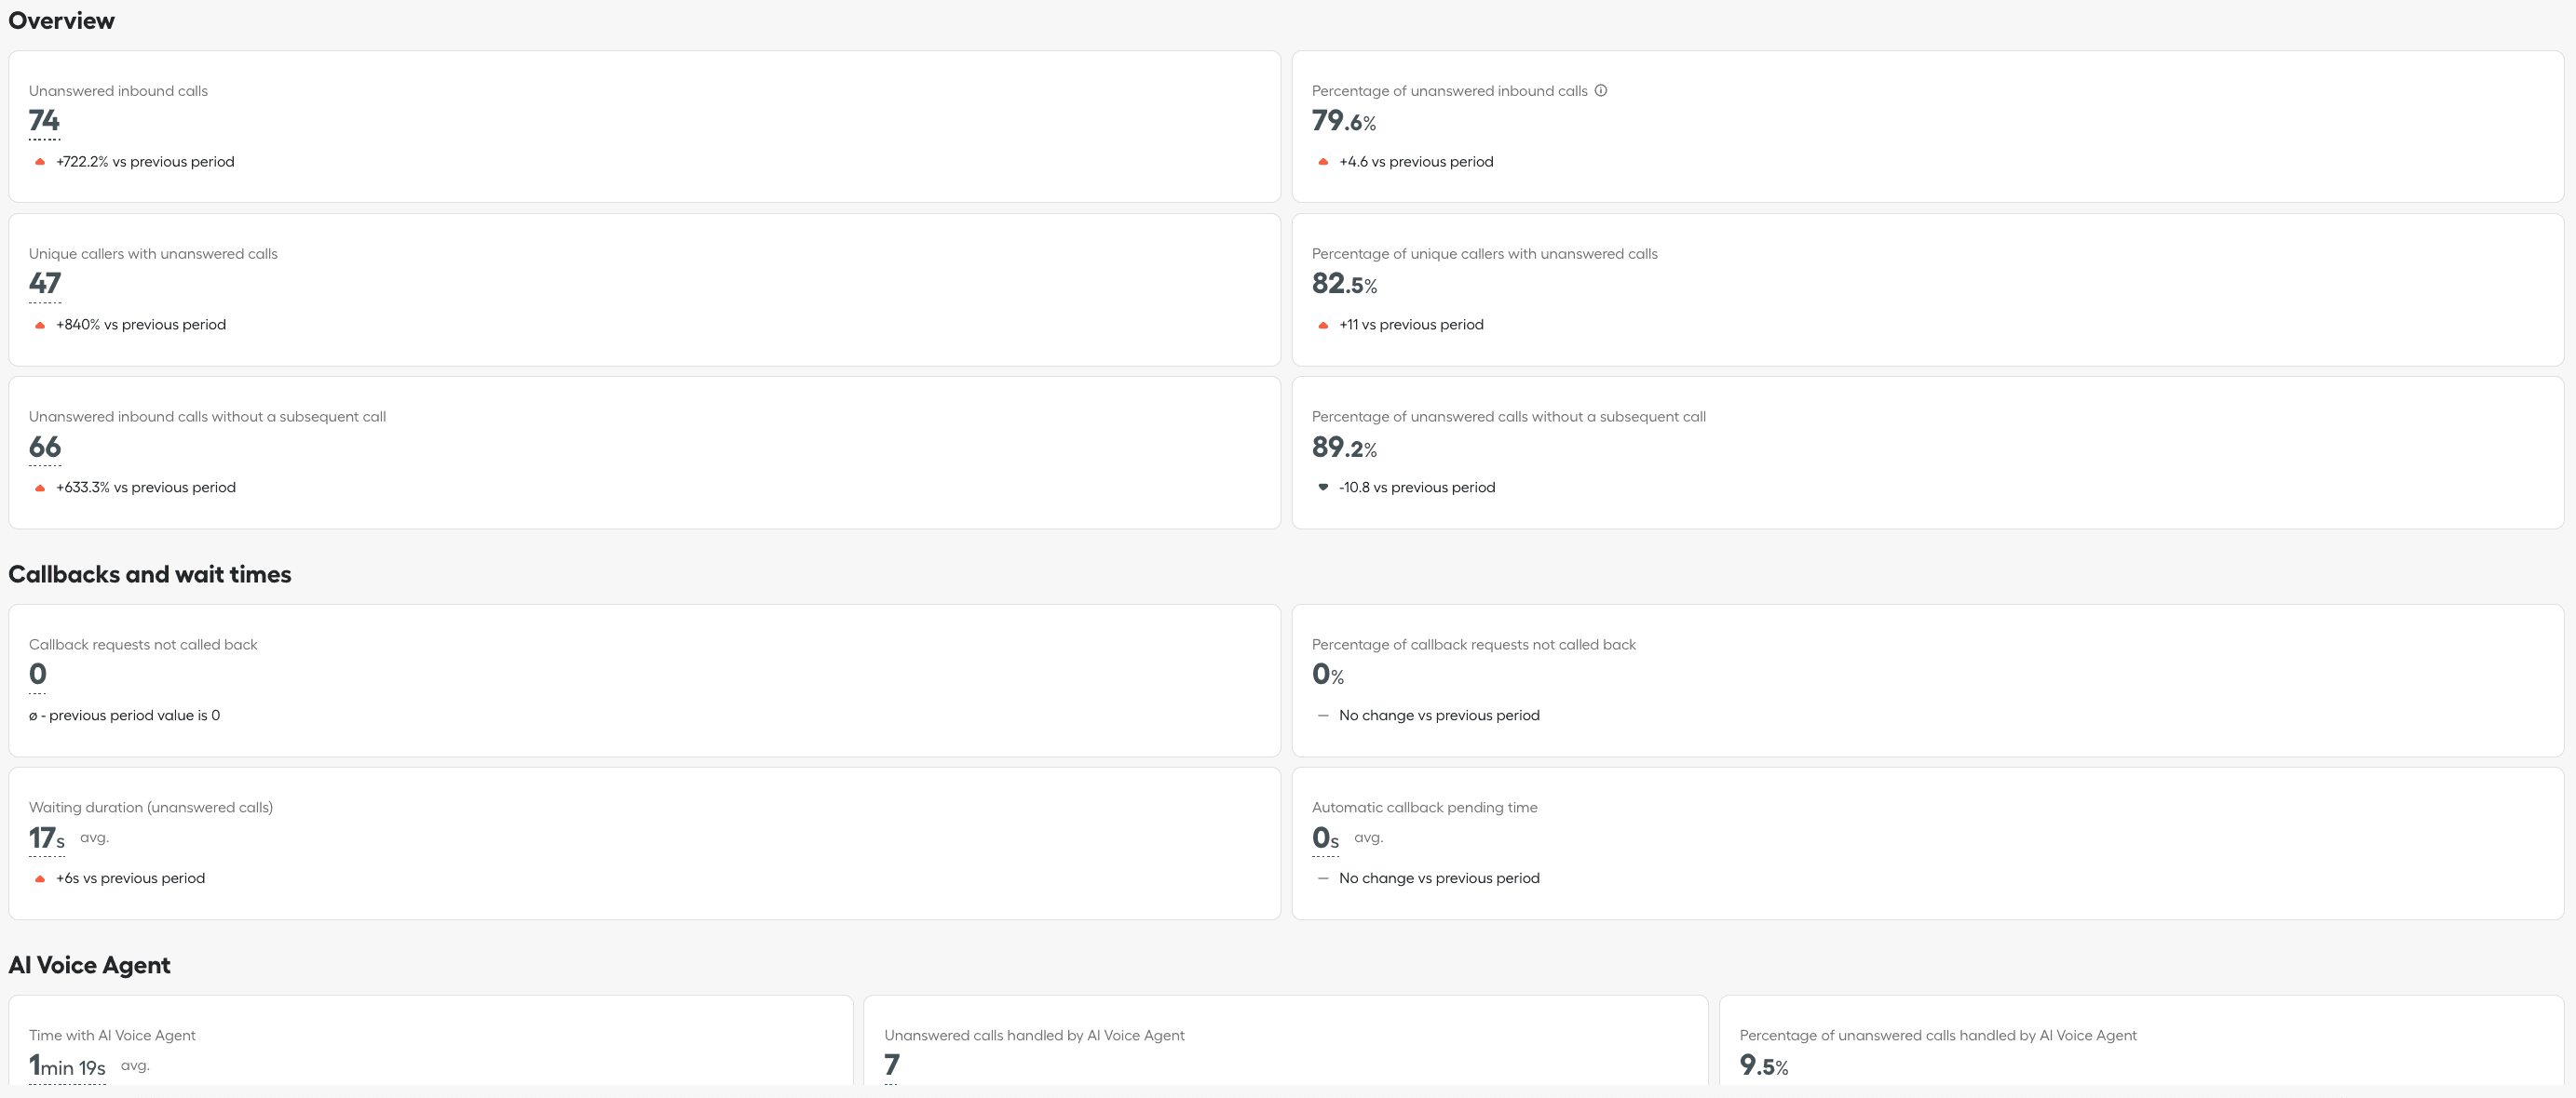The height and width of the screenshot is (1098, 2576).
Task: Click the red up arrow next to +840%
Action: click(x=40, y=325)
